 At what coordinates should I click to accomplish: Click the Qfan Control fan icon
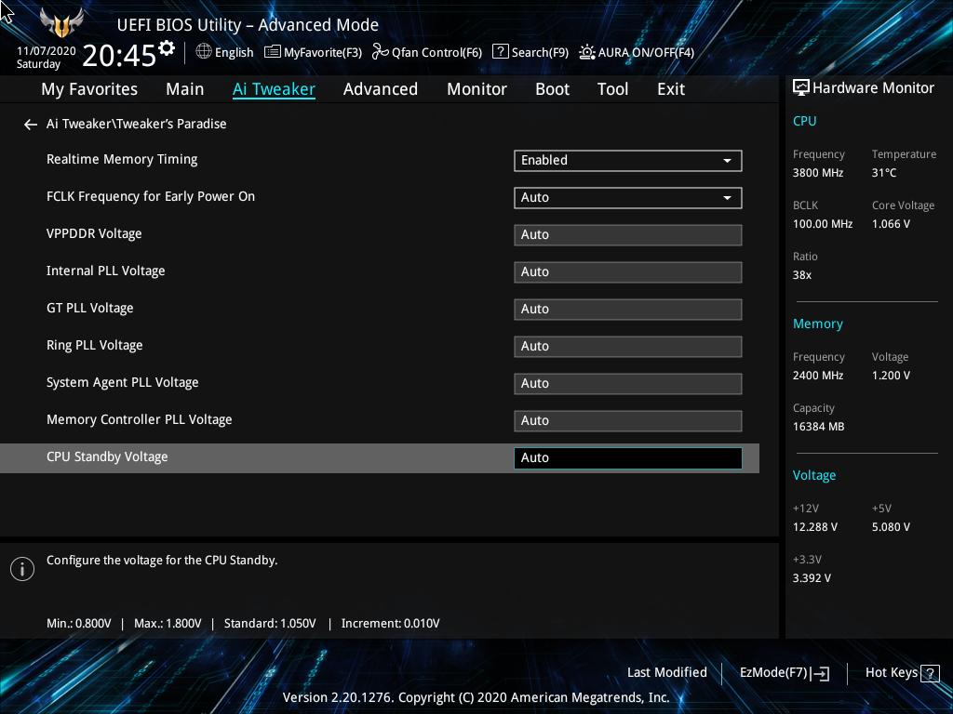(381, 52)
